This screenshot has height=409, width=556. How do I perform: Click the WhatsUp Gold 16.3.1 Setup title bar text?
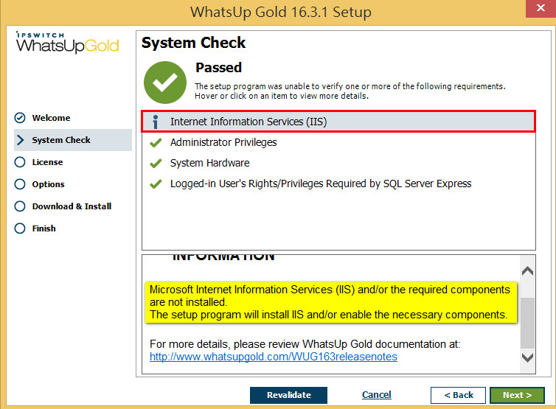(x=281, y=12)
